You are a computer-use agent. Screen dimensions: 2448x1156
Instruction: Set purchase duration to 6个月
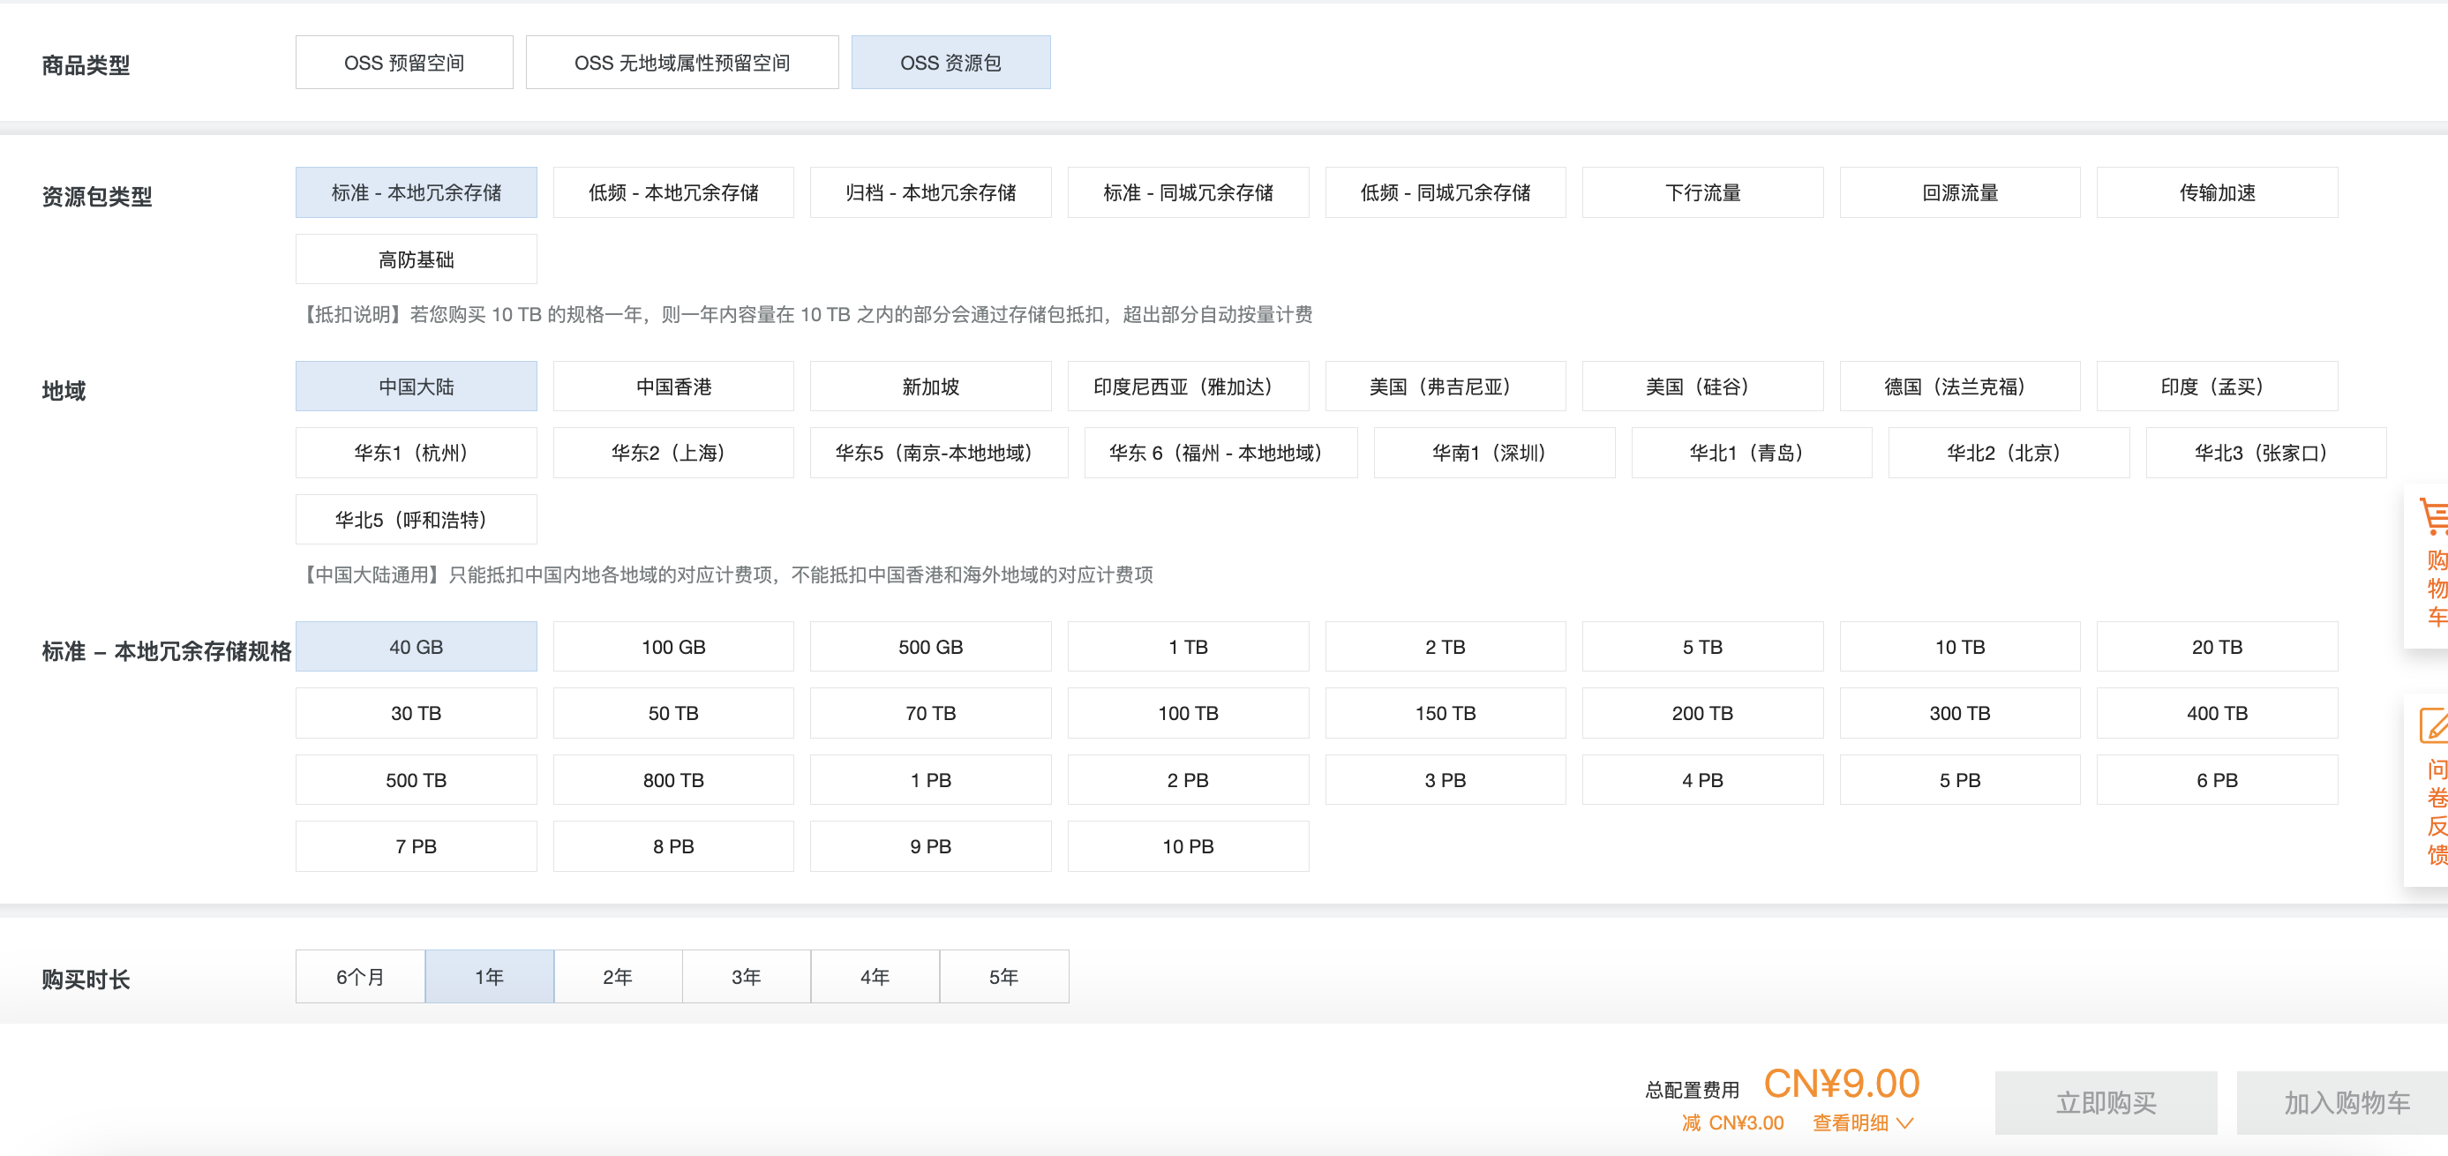[360, 977]
